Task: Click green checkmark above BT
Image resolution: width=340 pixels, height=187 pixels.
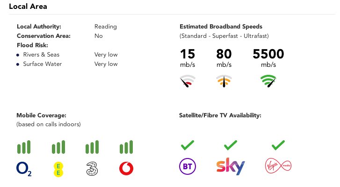Action: pyautogui.click(x=188, y=145)
